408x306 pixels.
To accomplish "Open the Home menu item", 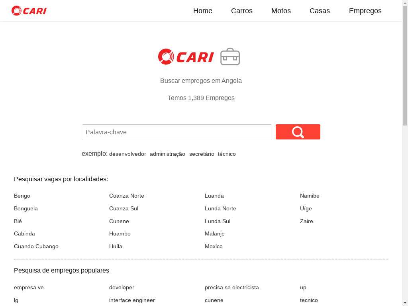I will (203, 11).
